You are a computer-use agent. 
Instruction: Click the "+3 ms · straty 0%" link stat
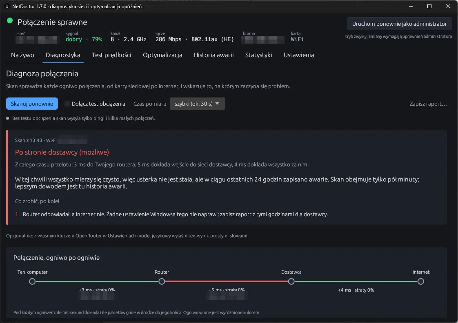97,290
